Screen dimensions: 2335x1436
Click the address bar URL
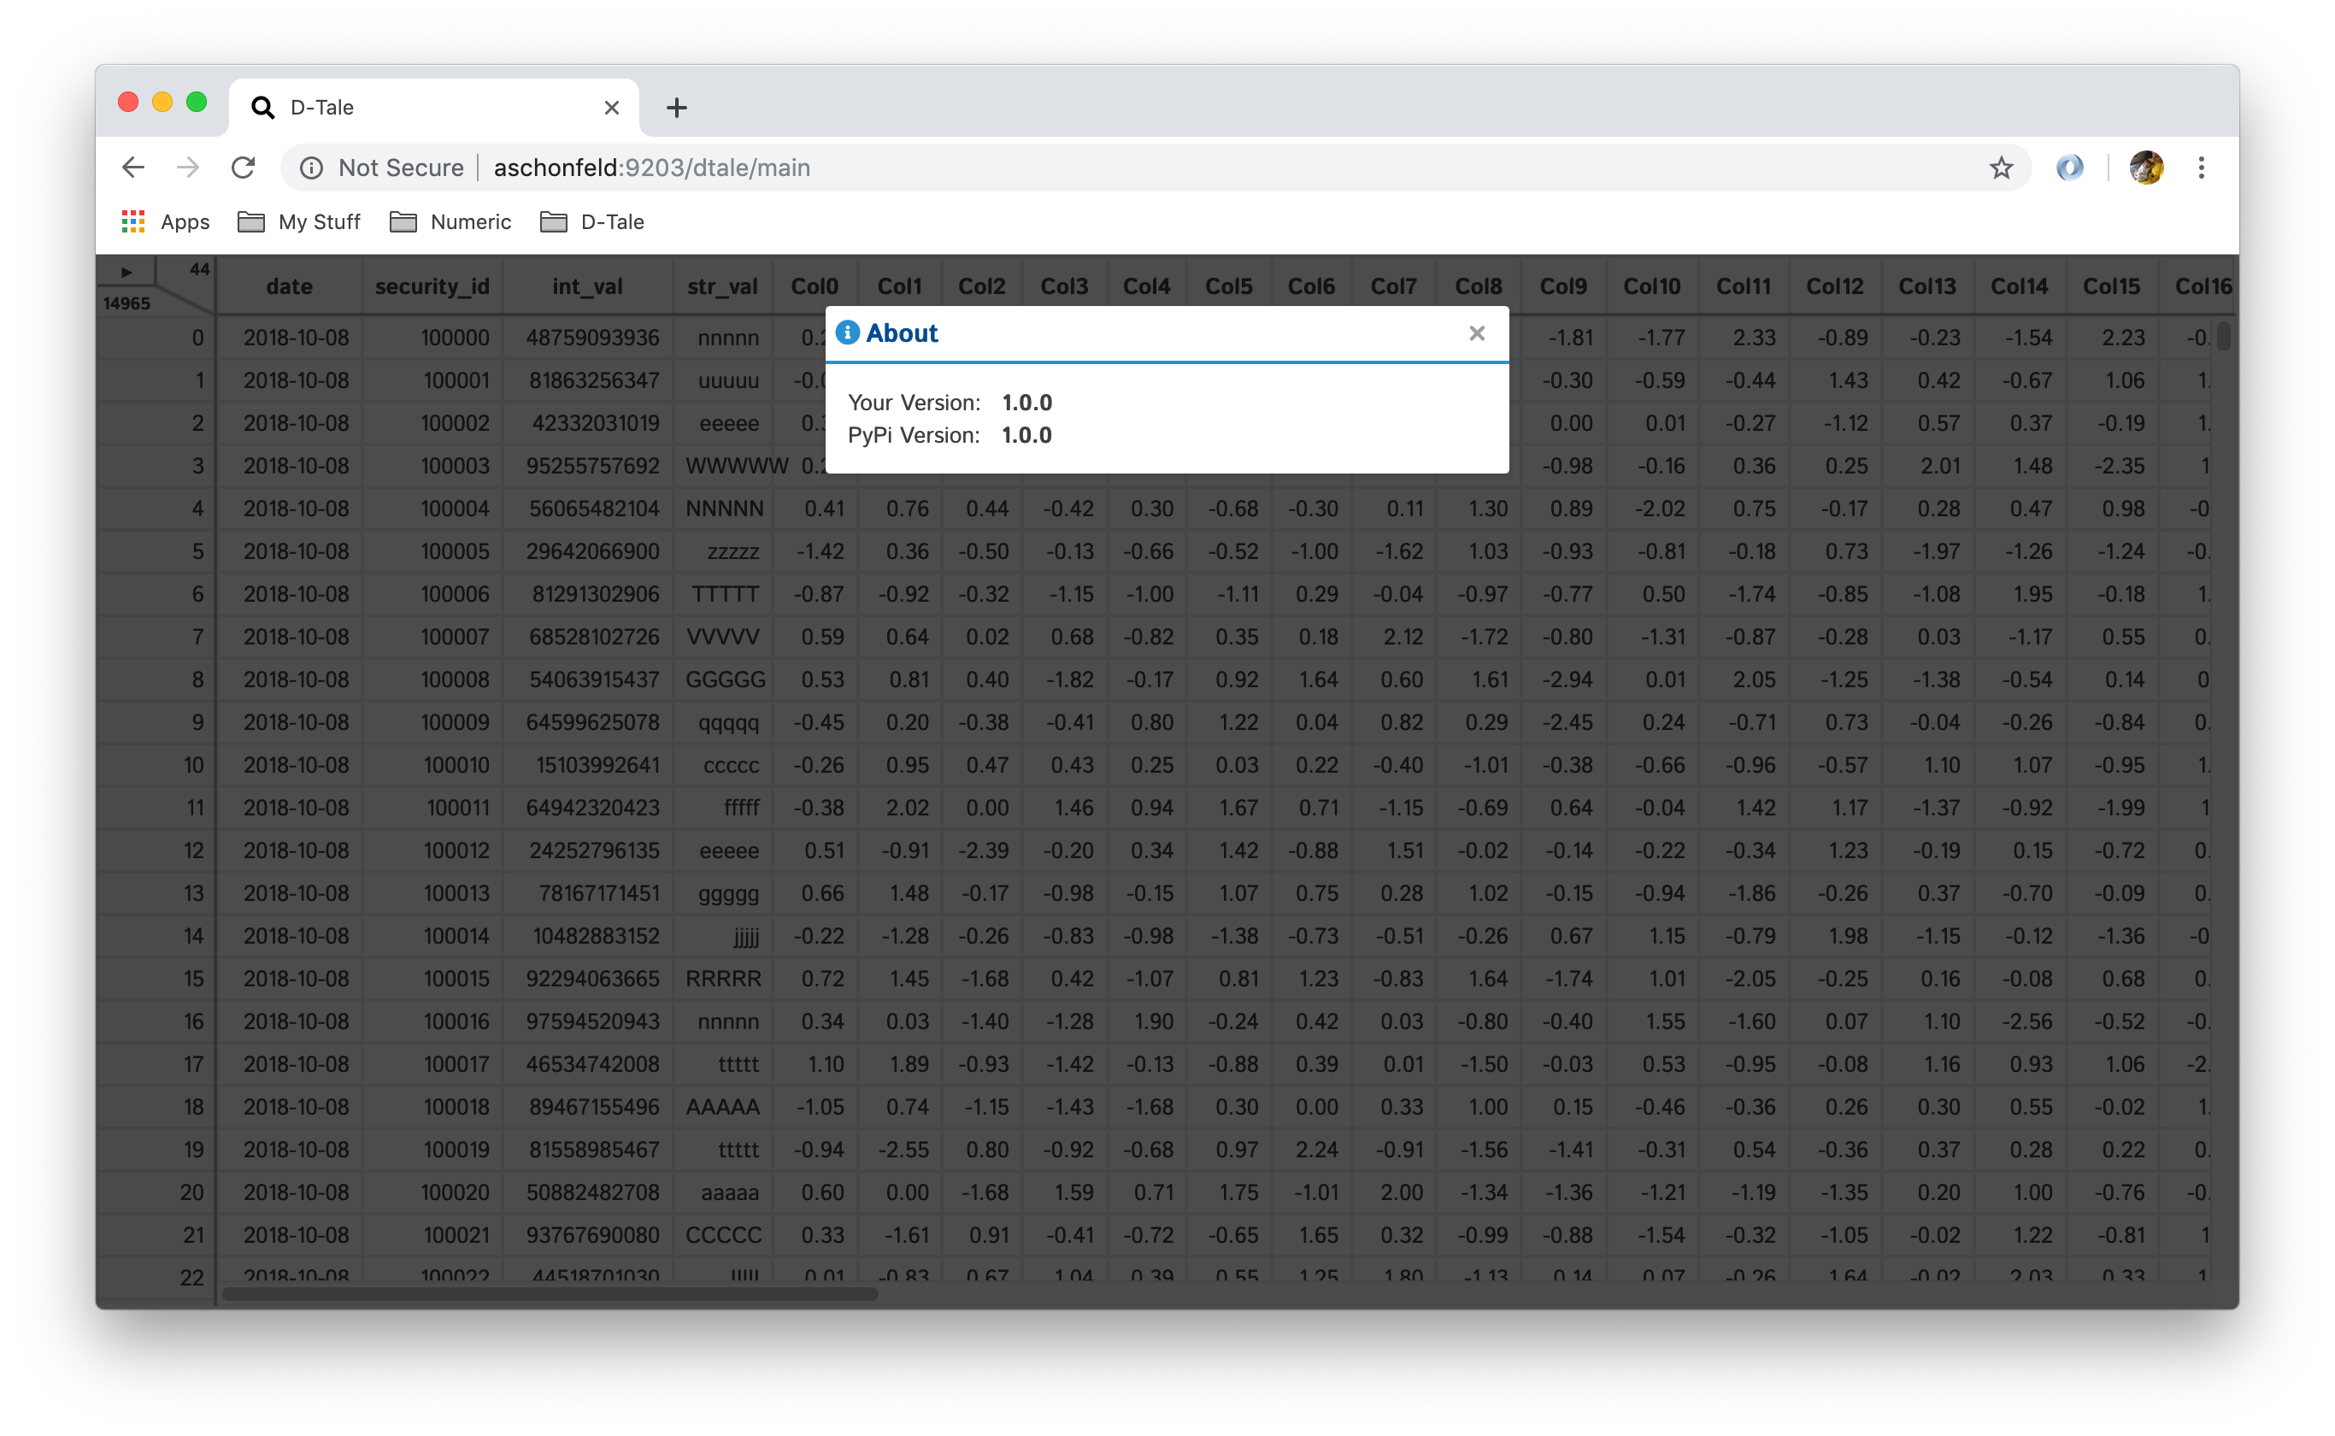(x=651, y=168)
